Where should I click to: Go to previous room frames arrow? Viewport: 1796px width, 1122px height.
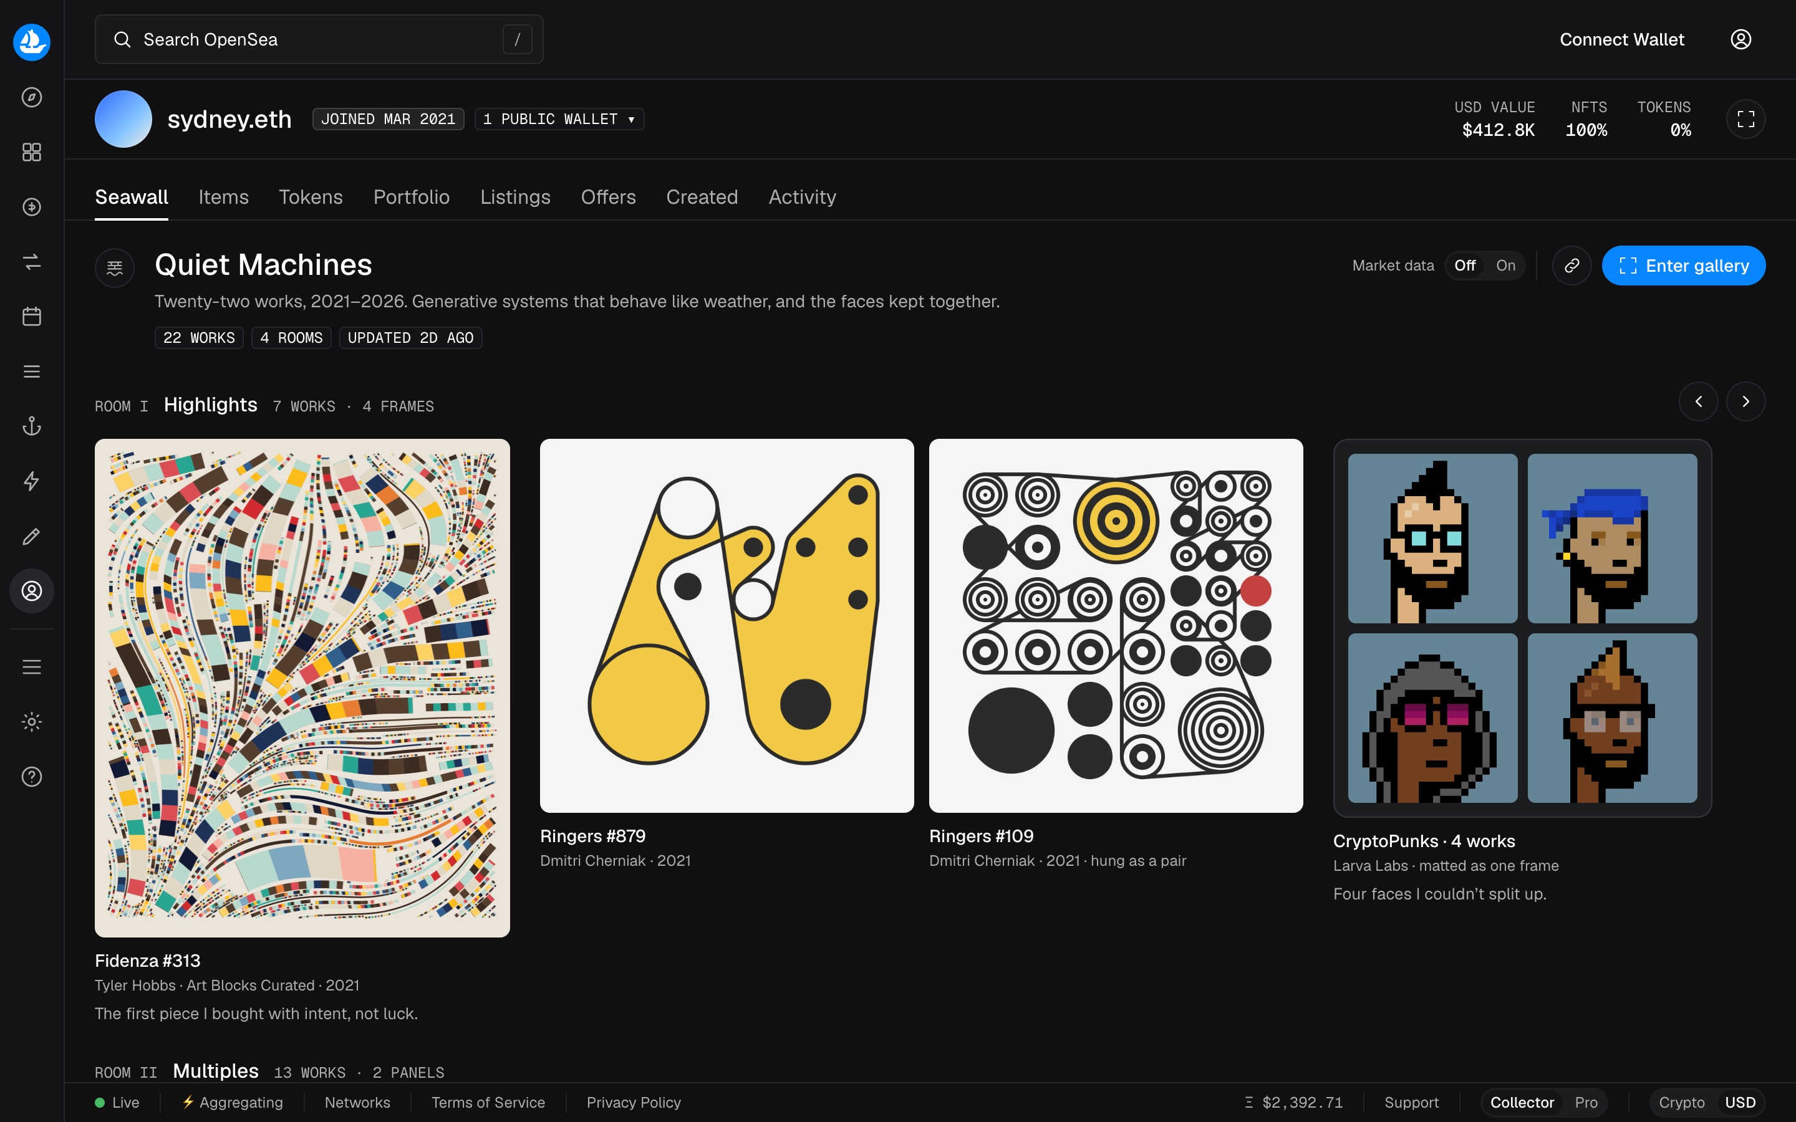[1698, 401]
